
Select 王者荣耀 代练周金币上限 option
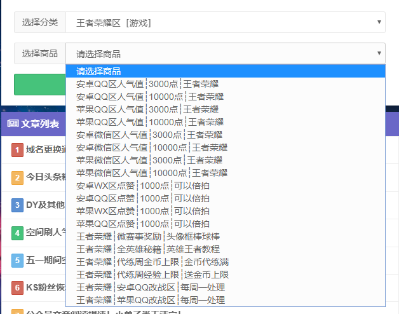click(152, 262)
